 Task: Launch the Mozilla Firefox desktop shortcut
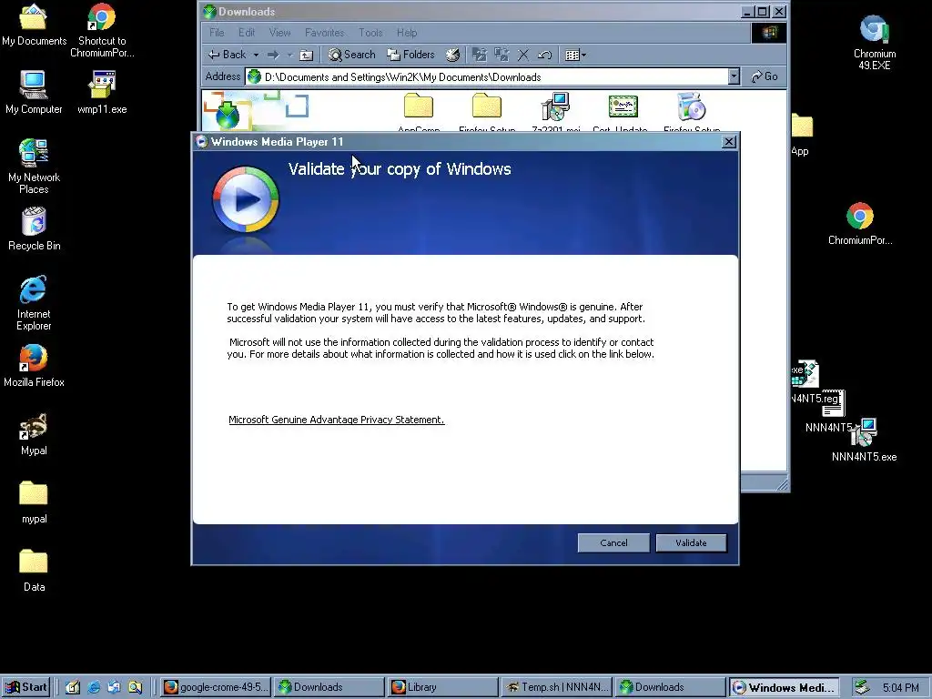coord(34,366)
